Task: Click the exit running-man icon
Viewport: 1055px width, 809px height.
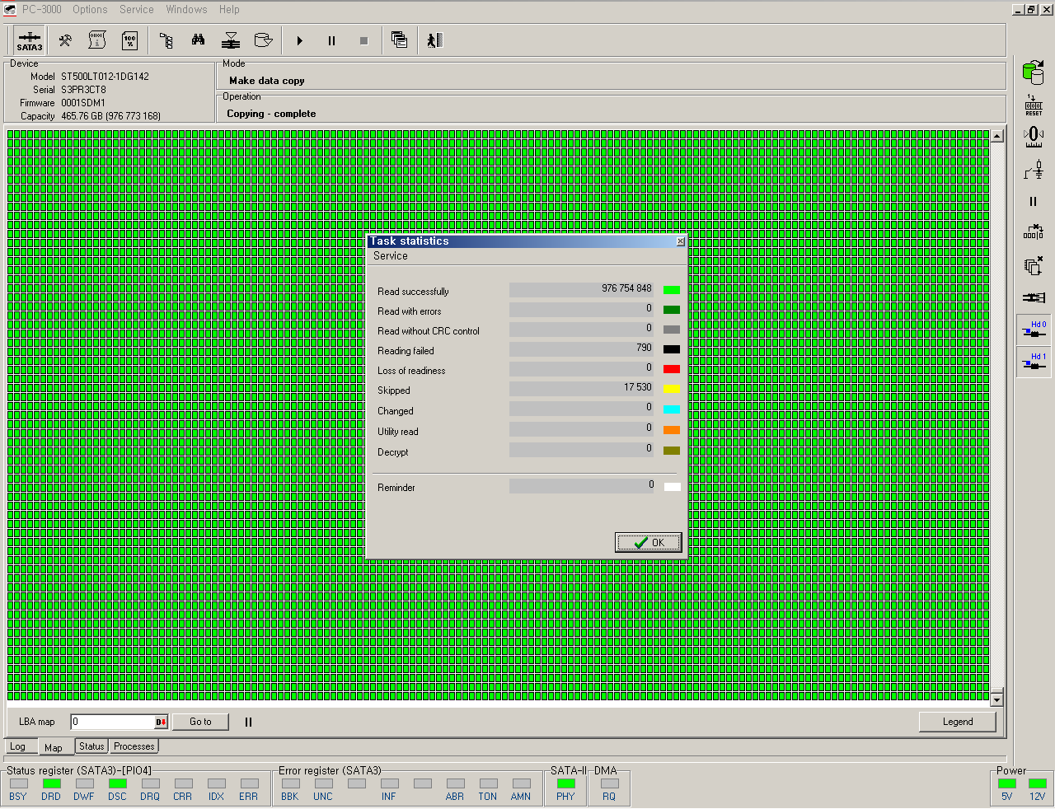Action: pos(435,40)
